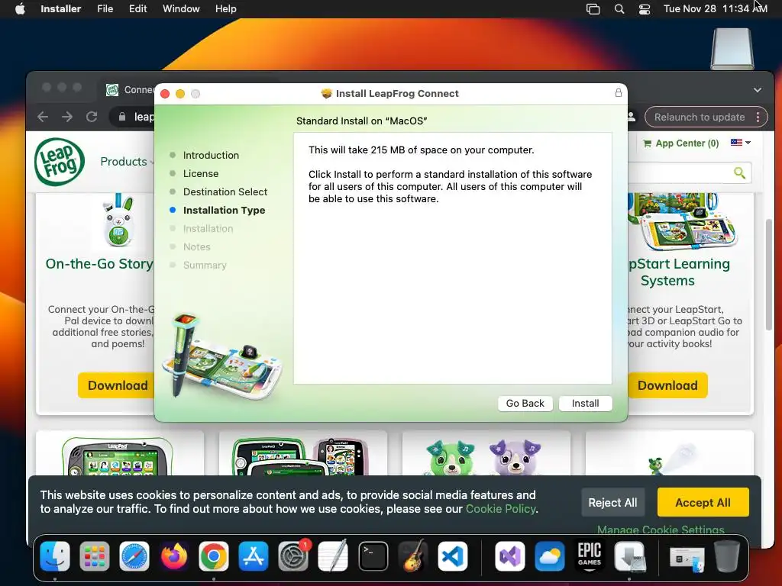Open Finder from the Dock
782x586 pixels.
click(55, 556)
